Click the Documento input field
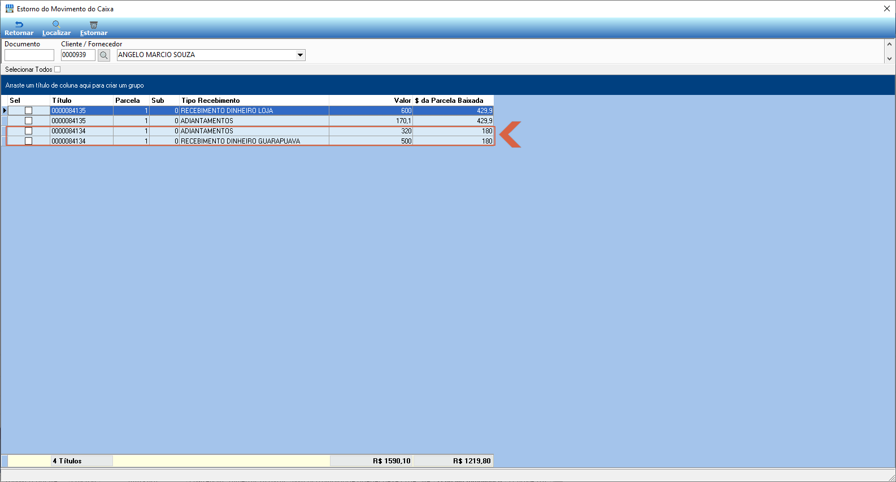This screenshot has height=482, width=896. (x=29, y=55)
